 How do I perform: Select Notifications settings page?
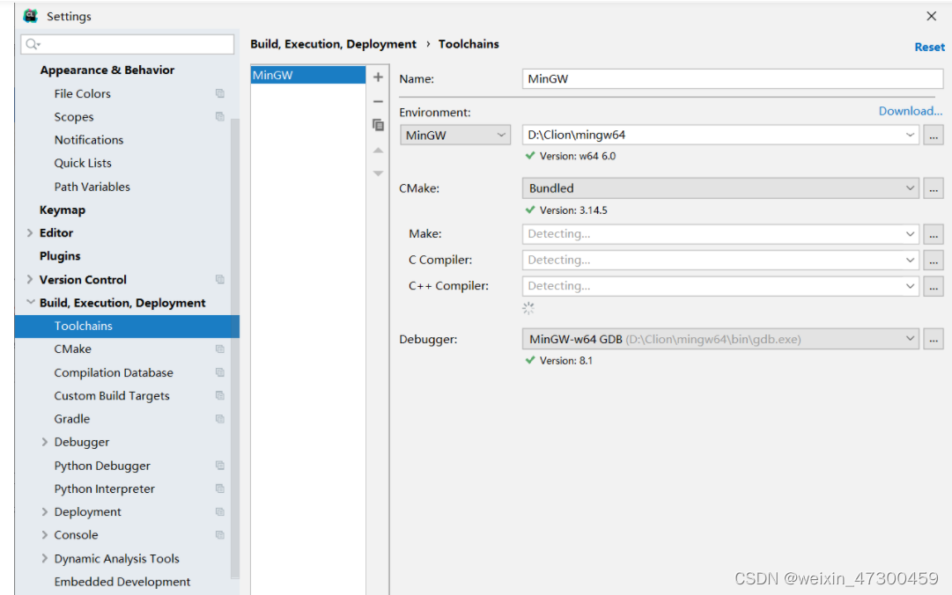(x=89, y=140)
